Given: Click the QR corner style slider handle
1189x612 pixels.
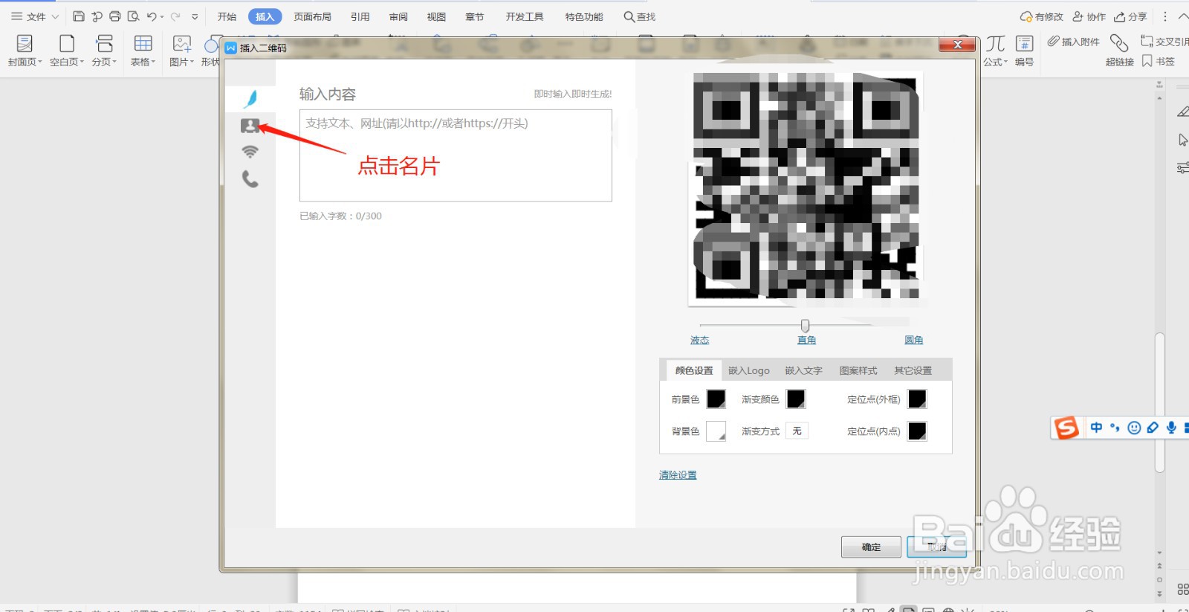Looking at the screenshot, I should [805, 326].
